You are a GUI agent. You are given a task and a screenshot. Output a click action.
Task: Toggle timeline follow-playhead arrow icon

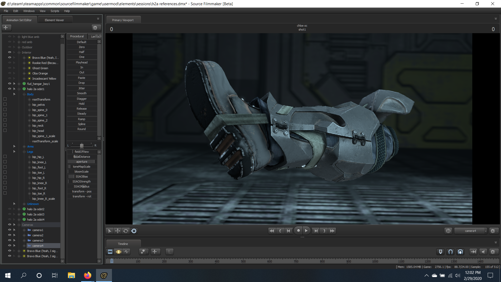coord(473,252)
